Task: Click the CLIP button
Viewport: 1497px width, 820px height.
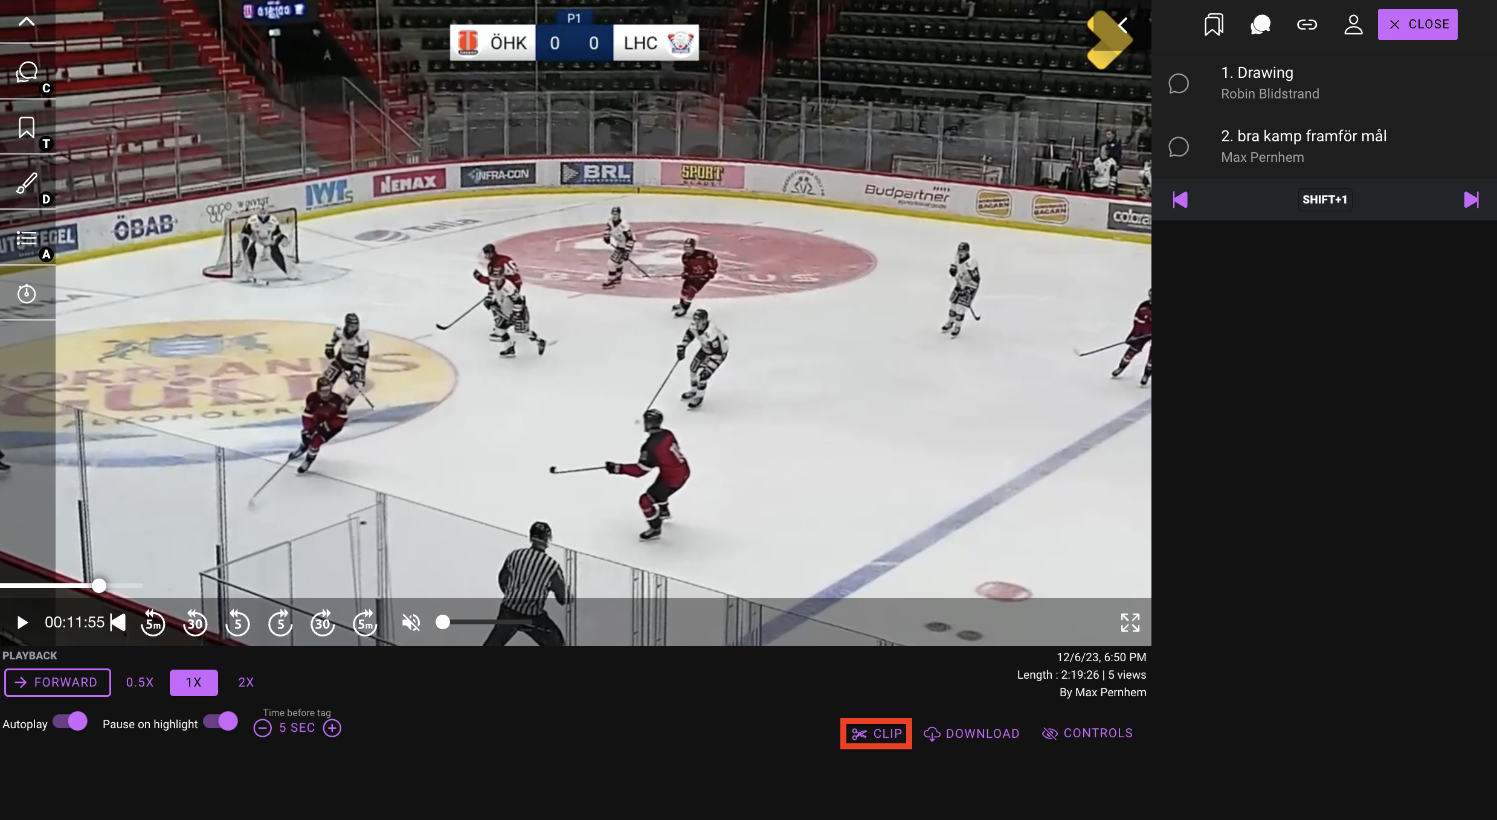Action: 876,734
